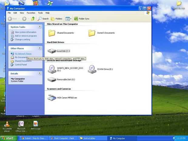Click Add or remove programs link
Image resolution: width=188 pixels, height=141 pixels.
pos(26,36)
